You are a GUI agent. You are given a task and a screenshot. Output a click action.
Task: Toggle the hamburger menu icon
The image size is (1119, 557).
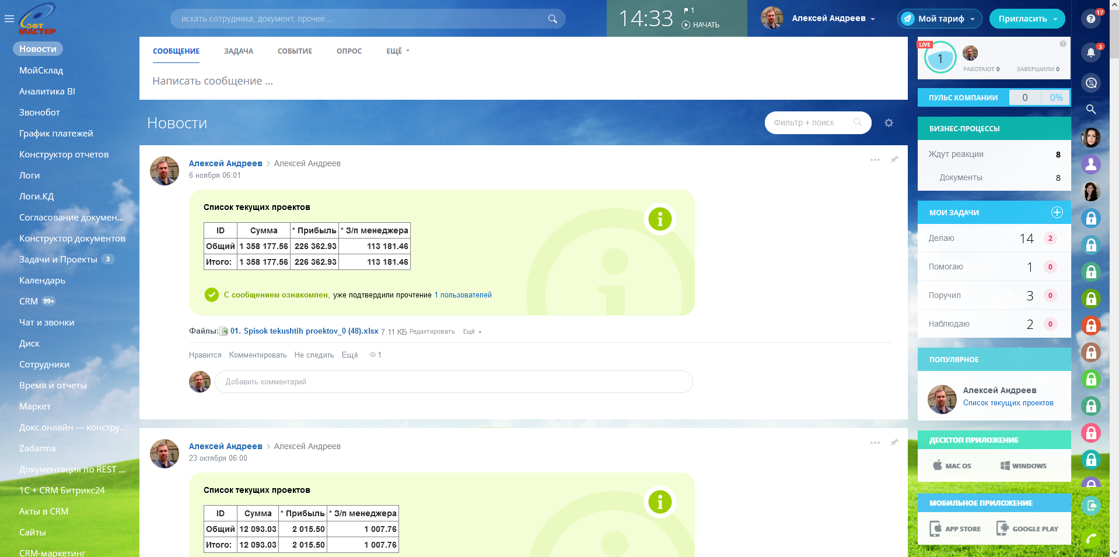point(9,19)
